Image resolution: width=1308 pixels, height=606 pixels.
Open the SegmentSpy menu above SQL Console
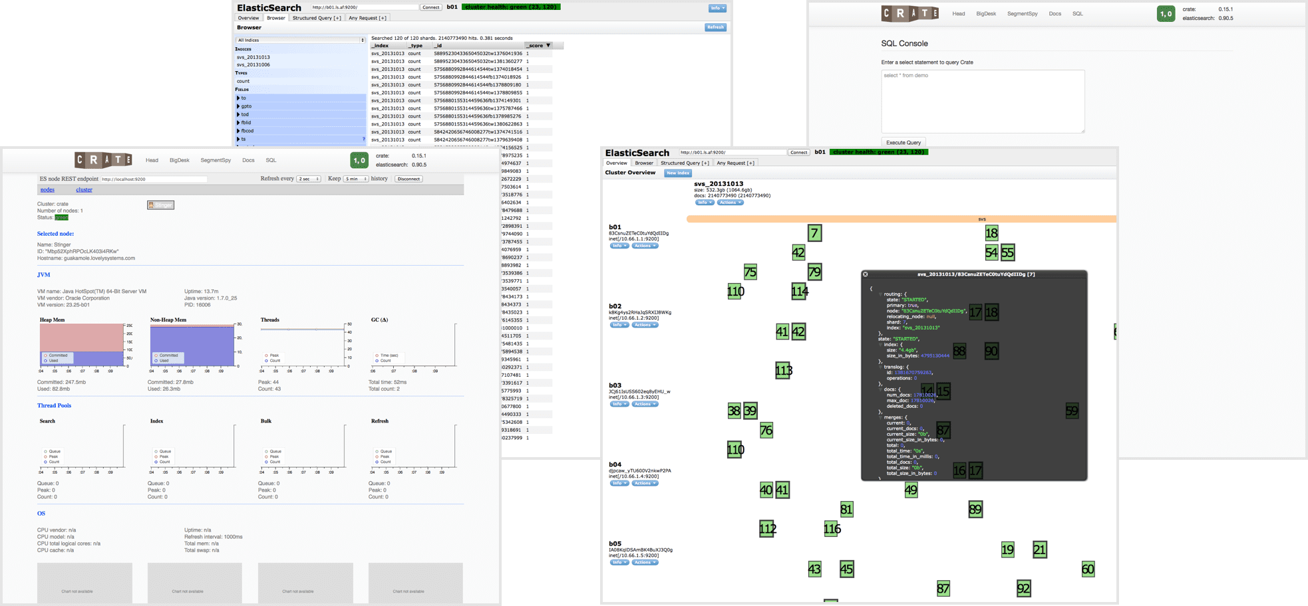[1022, 14]
